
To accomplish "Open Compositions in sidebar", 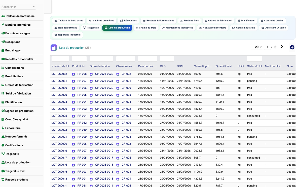I will pyautogui.click(x=13, y=68).
